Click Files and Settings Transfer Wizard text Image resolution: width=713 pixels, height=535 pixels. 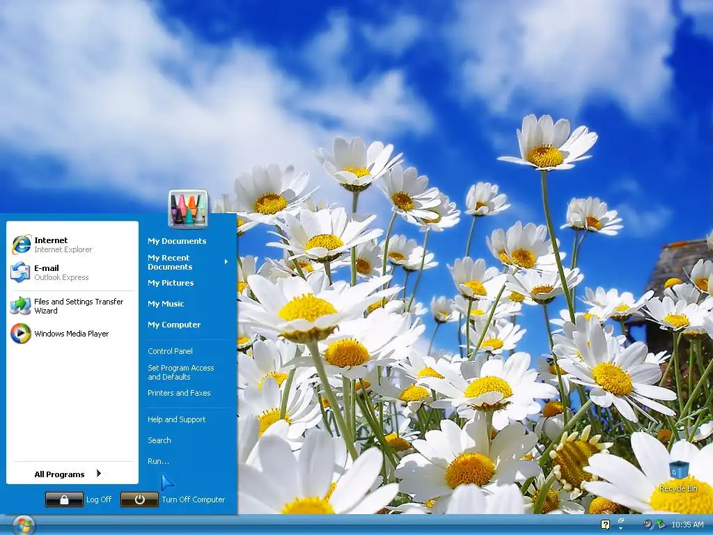(79, 307)
